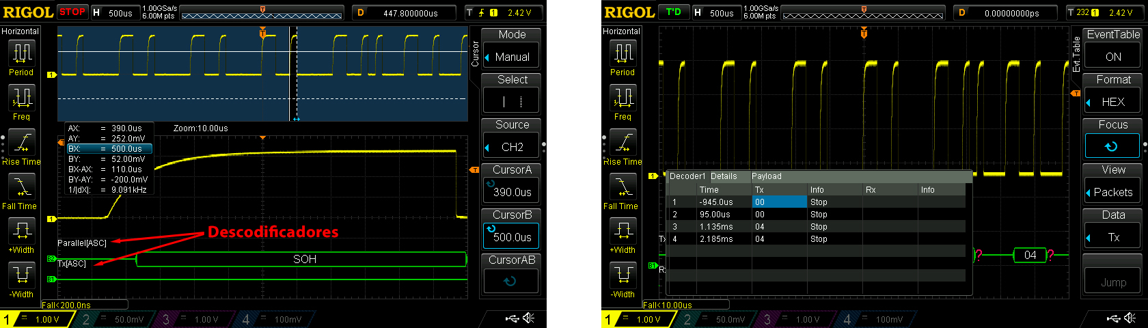This screenshot has width=1148, height=328.
Task: Select -Width measurement icon on left scope
Action: (21, 276)
